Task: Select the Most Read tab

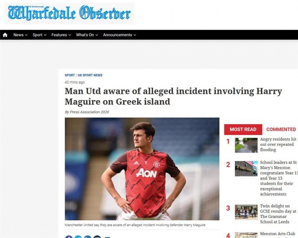Action: (x=243, y=129)
